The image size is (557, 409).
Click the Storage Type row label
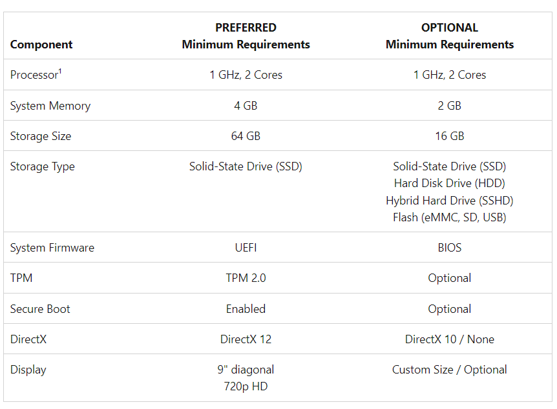(42, 166)
